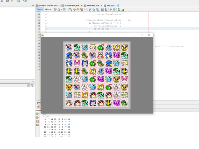Click the Source view button
This screenshot has height=149, width=199.
(40, 10)
